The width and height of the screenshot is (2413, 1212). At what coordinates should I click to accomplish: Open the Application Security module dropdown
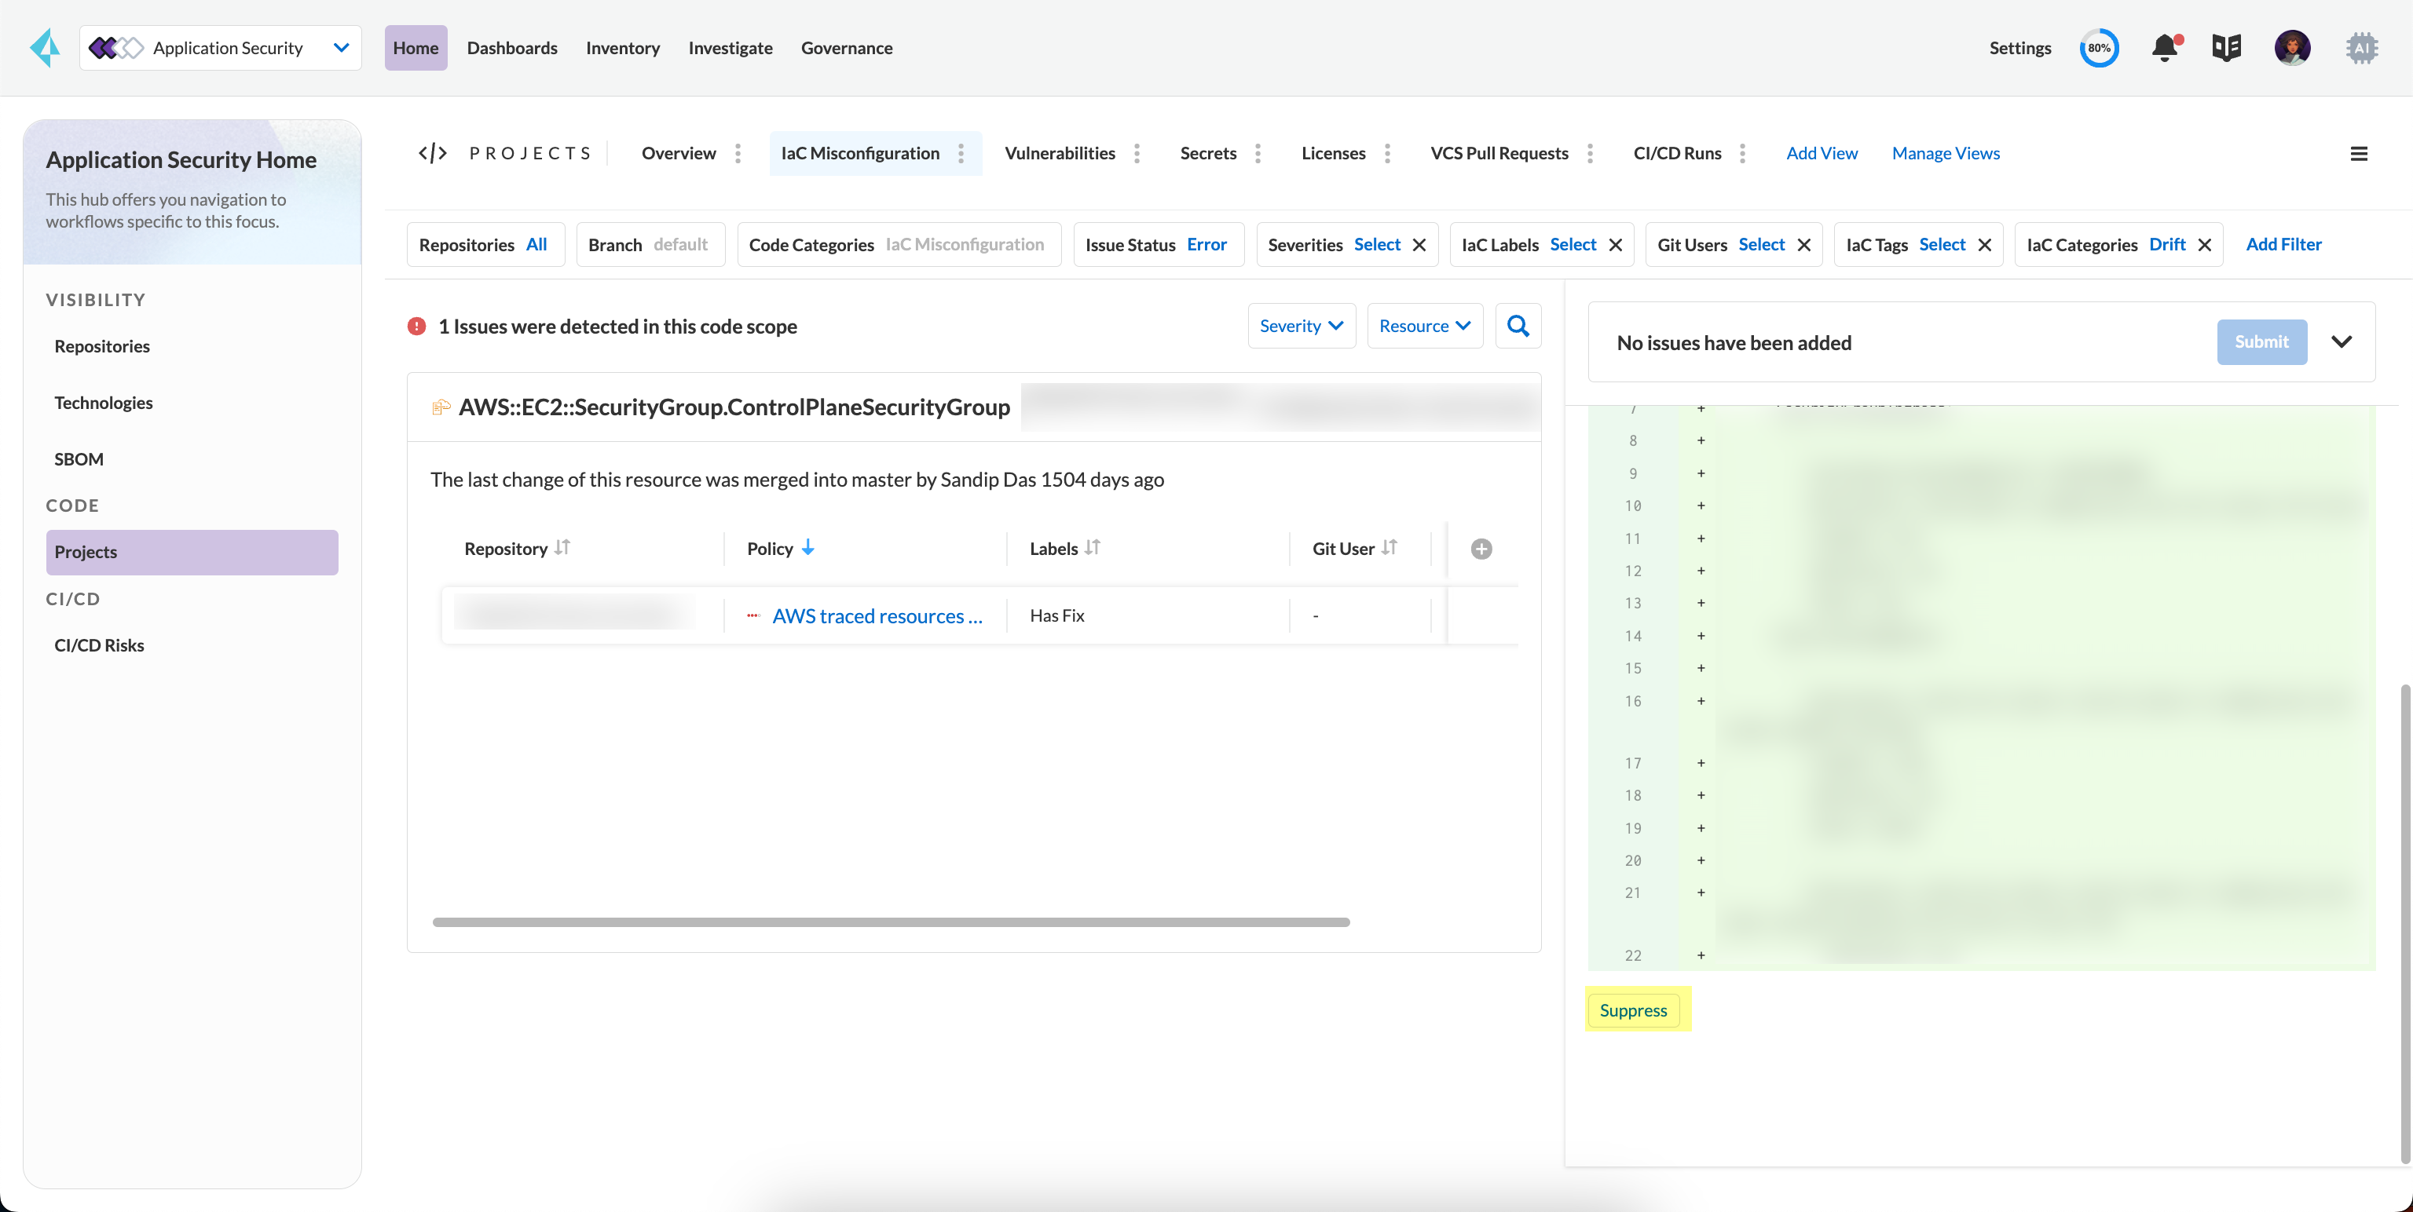point(220,48)
